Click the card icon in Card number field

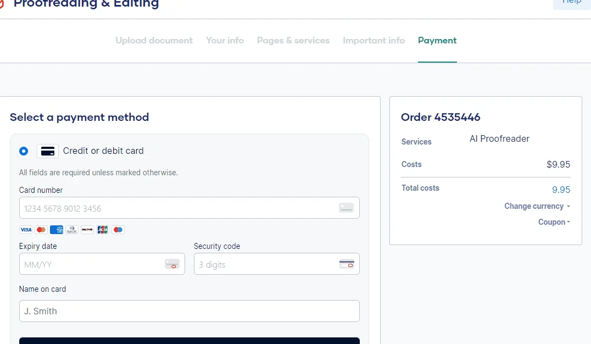(346, 208)
